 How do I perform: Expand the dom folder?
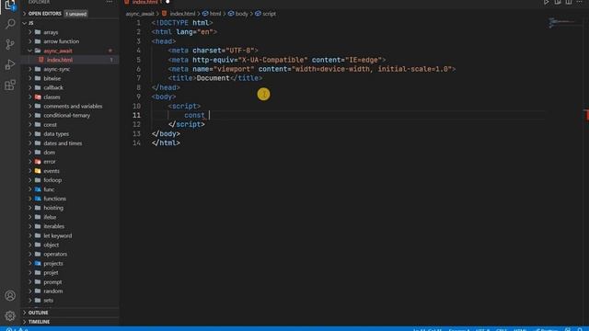point(30,153)
